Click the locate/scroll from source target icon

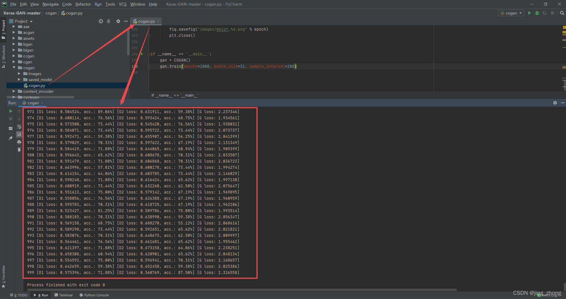click(x=101, y=21)
